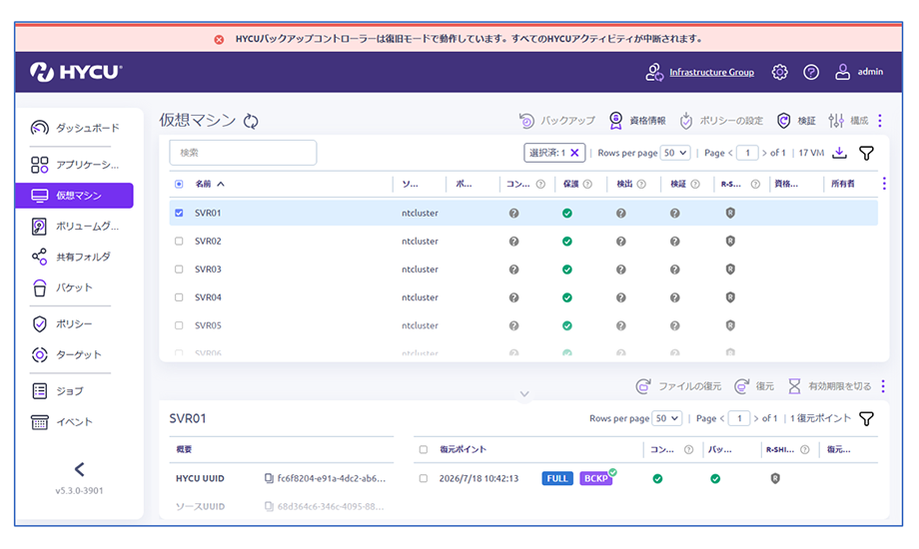Focus the 検索 search field
Viewport: 919px width, 549px height.
click(x=243, y=153)
